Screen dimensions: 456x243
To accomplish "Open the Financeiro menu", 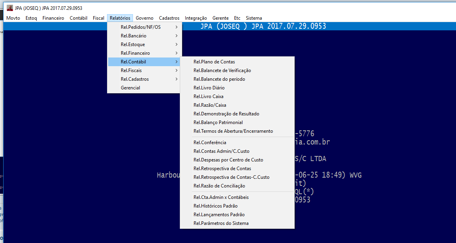I will 53,18.
